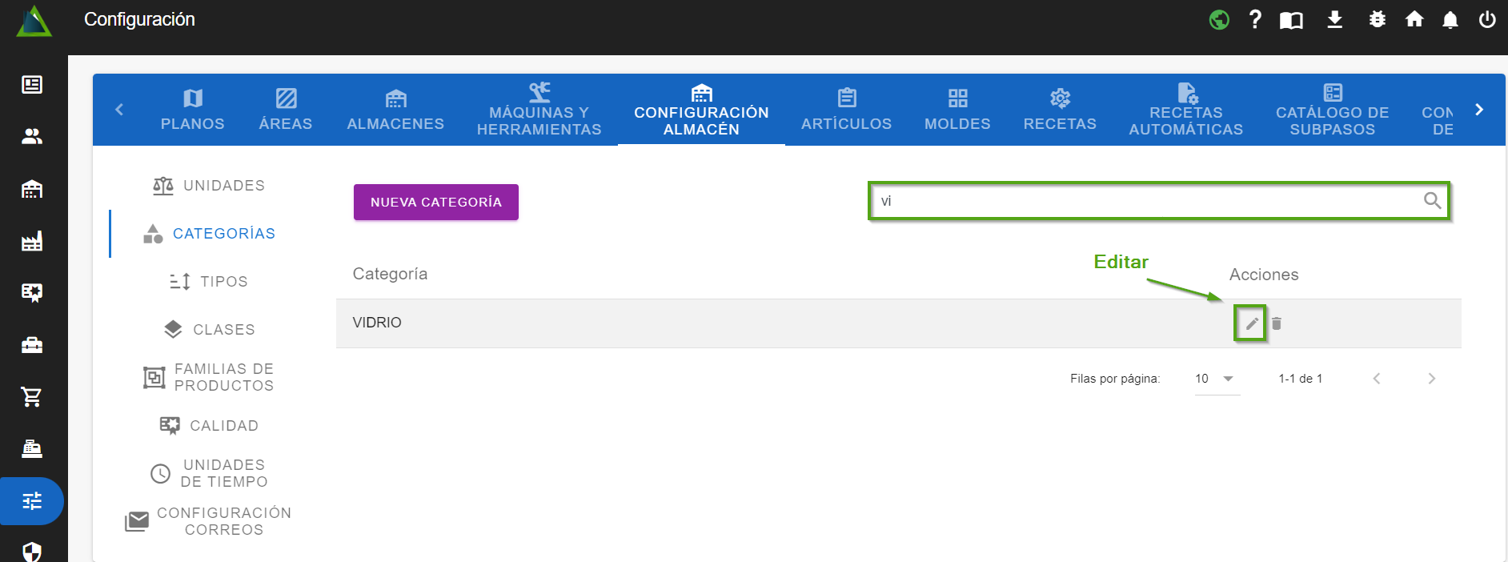The image size is (1508, 562).
Task: Click the power logout icon
Action: 1487,19
